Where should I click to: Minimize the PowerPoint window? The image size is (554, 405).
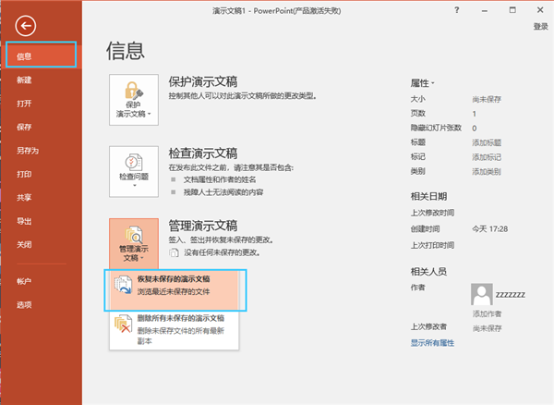pyautogui.click(x=485, y=10)
